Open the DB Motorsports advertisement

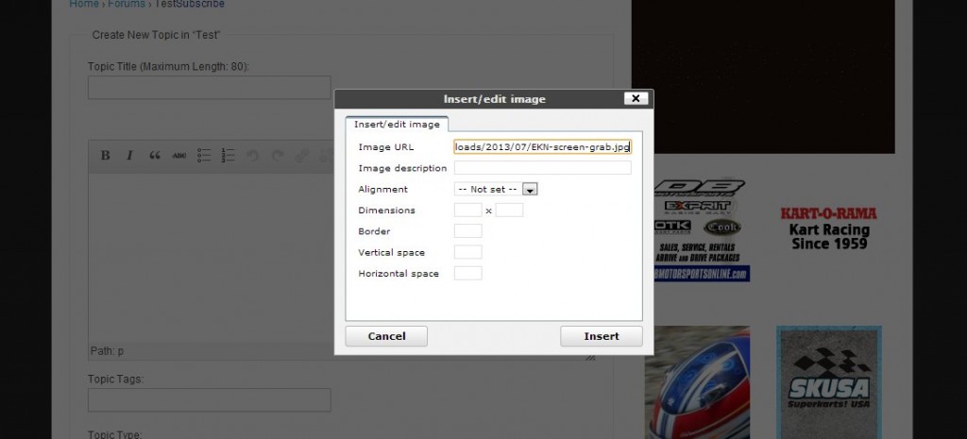pos(700,230)
